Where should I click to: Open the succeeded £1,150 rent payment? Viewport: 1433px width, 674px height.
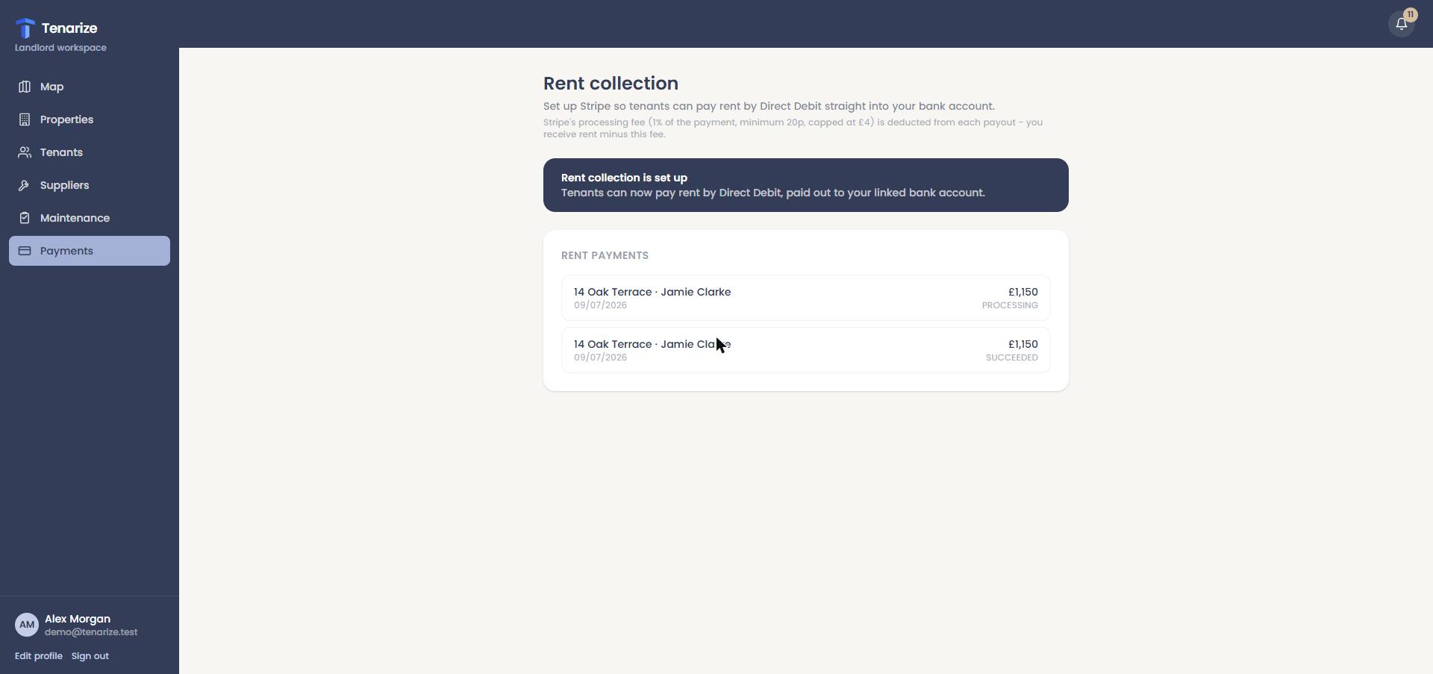click(806, 350)
